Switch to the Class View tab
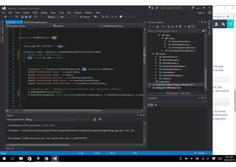The height and width of the screenshot is (167, 236). coord(185,93)
